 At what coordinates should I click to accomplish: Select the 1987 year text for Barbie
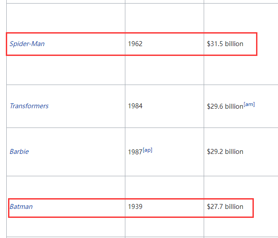point(135,152)
